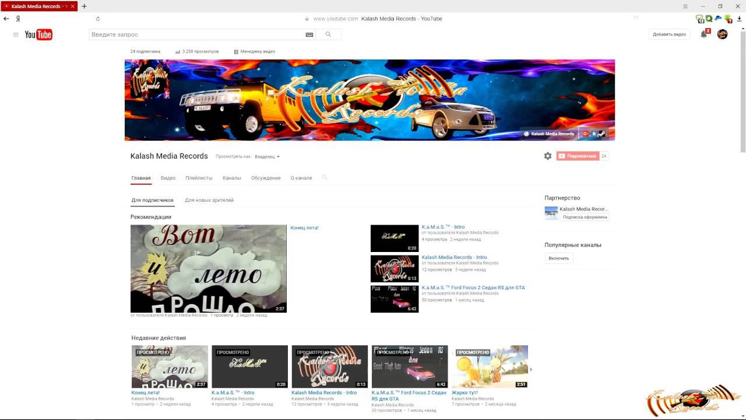Open the partner channel thumbnail in 'Партнерство'

pos(551,212)
